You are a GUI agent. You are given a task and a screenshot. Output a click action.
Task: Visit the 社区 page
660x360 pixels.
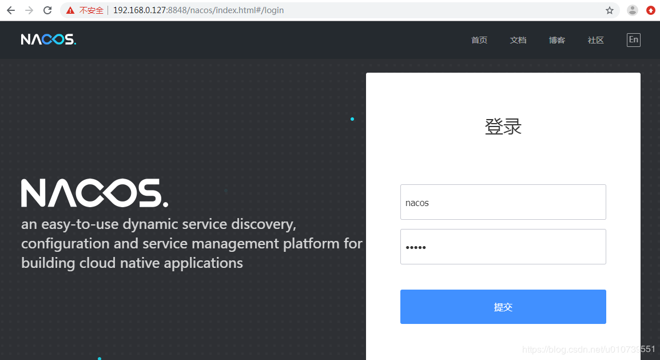click(595, 39)
